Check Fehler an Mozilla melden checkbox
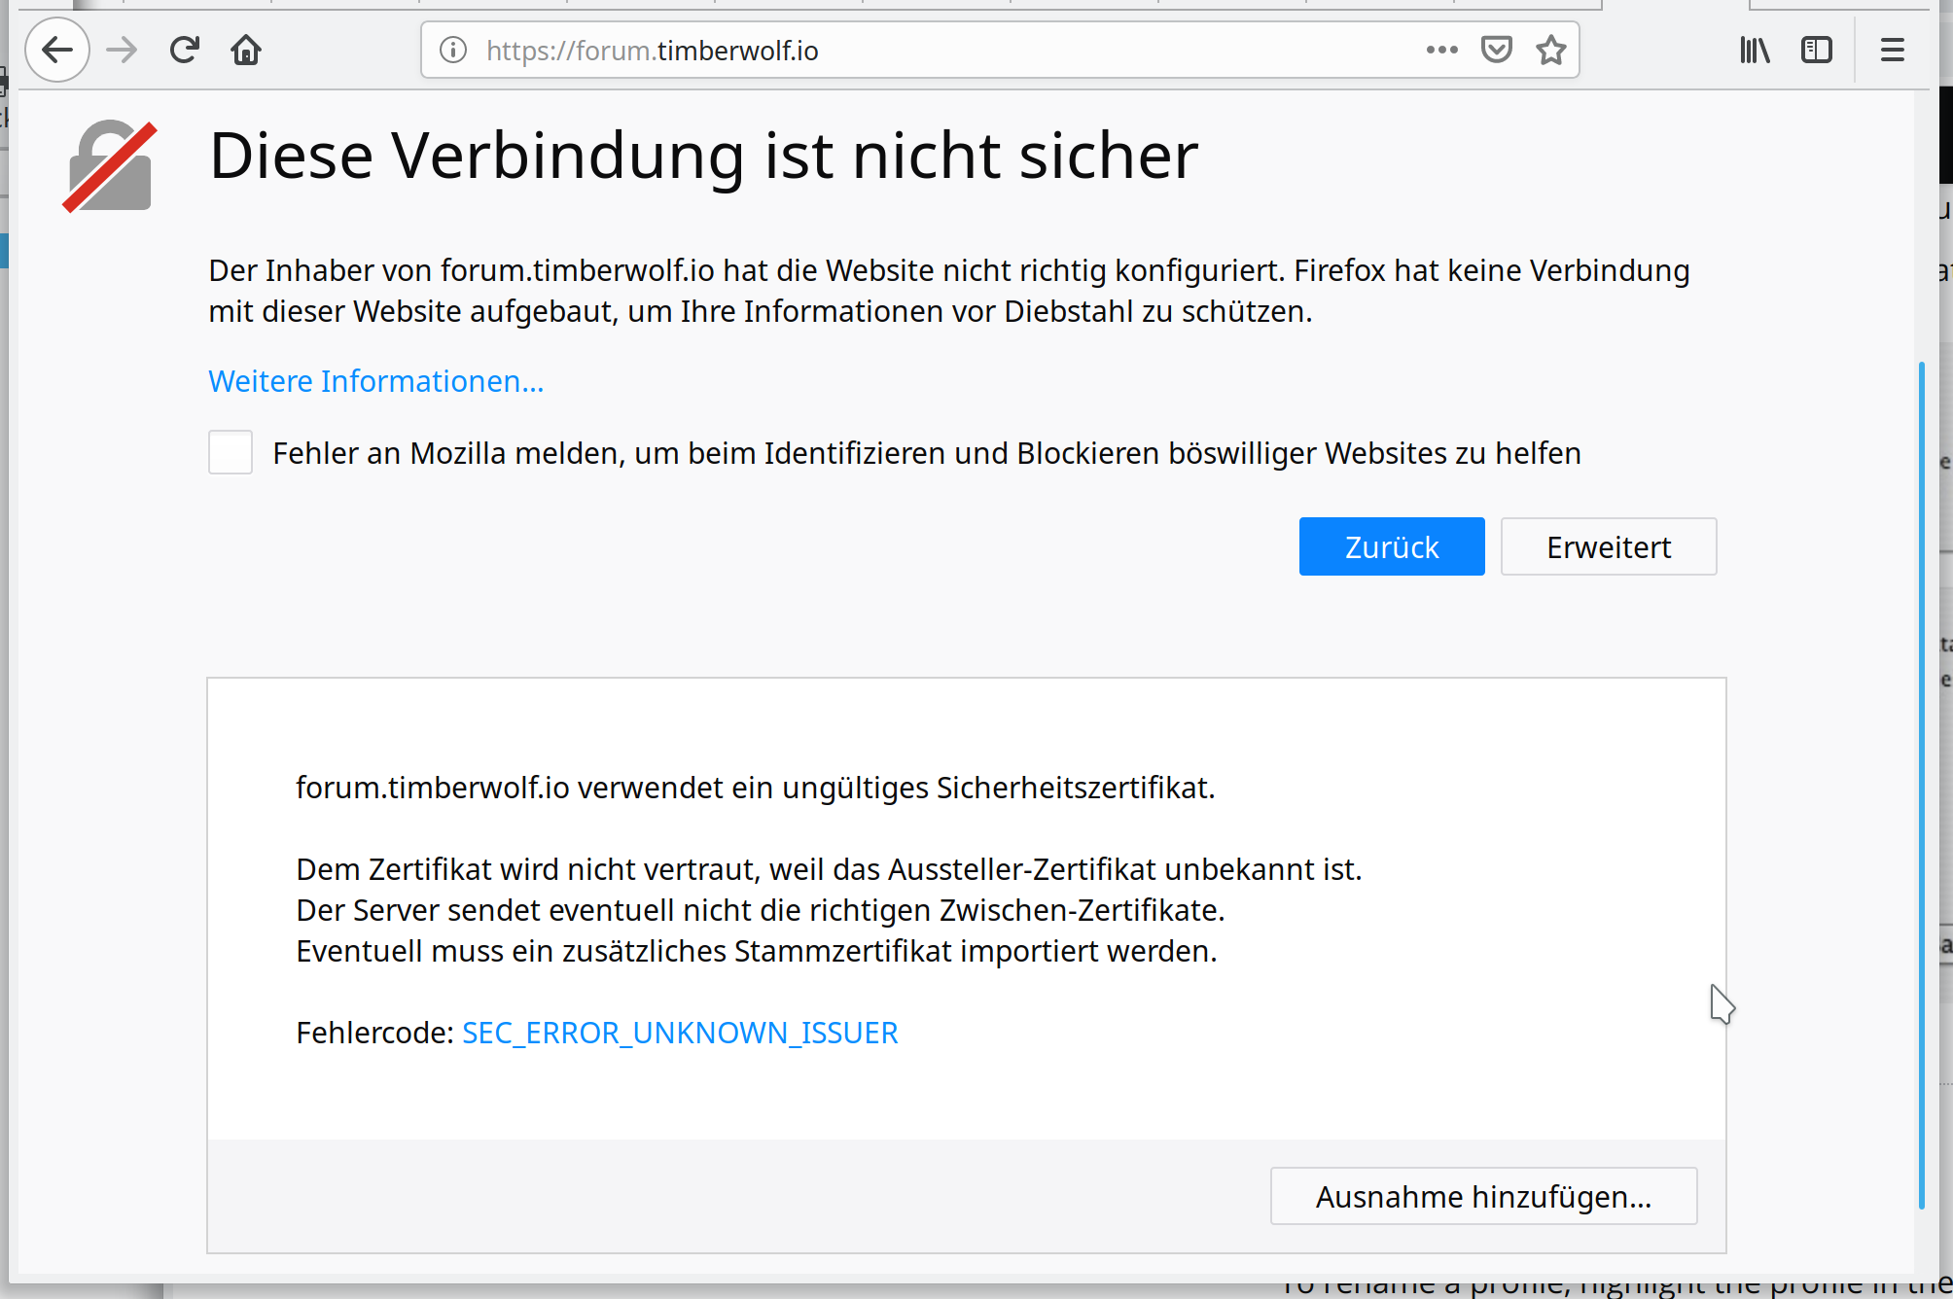The image size is (1953, 1299). point(231,452)
